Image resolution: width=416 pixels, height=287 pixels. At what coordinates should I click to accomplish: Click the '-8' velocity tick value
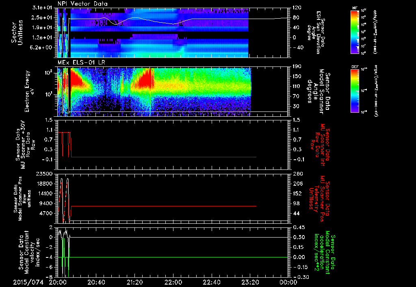[50, 277]
